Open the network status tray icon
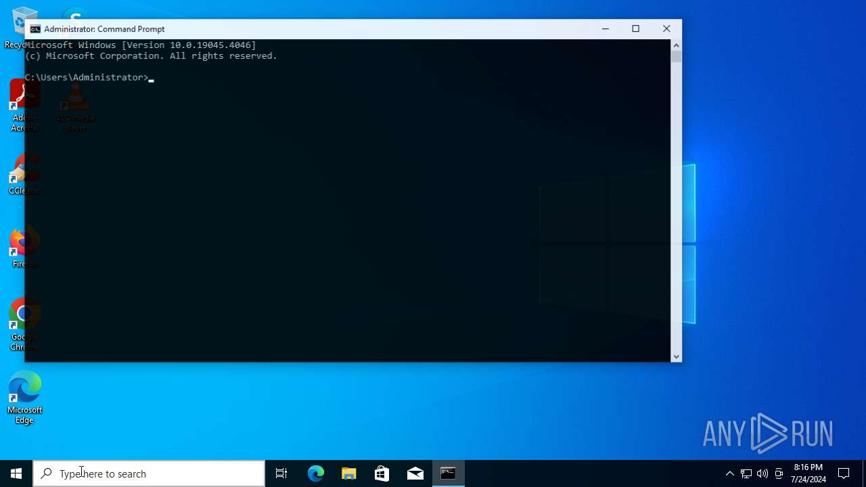This screenshot has height=487, width=866. [x=746, y=473]
